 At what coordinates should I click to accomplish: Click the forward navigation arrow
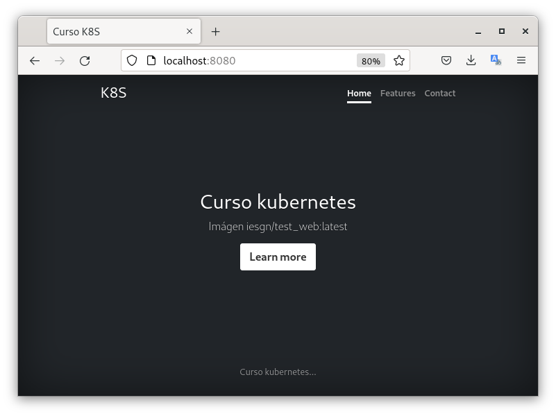(60, 61)
